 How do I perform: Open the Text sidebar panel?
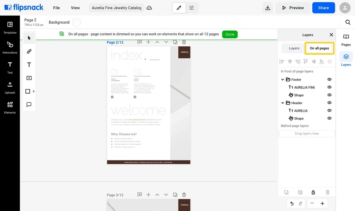click(10, 67)
